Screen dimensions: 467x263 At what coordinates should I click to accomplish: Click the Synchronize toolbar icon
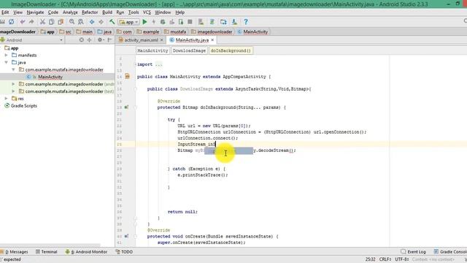pyautogui.click(x=12, y=22)
